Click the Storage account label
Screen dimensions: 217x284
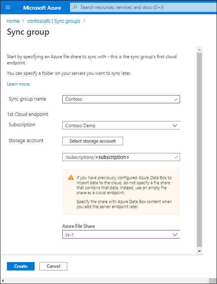(x=26, y=141)
